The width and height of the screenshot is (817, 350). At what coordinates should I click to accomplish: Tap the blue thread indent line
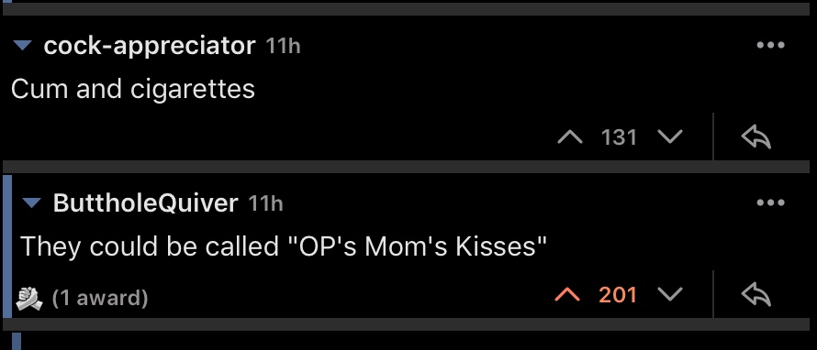click(7, 246)
